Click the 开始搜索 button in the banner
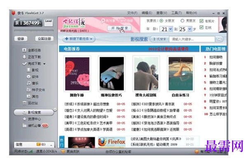The height and width of the screenshot is (159, 251). click(119, 28)
